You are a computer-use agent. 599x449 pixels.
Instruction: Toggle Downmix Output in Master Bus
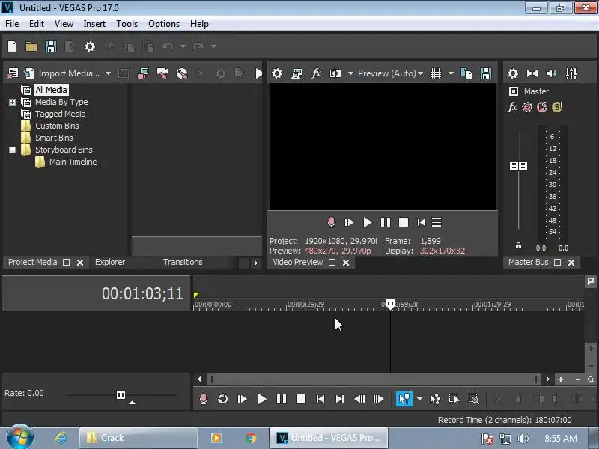[x=532, y=73]
